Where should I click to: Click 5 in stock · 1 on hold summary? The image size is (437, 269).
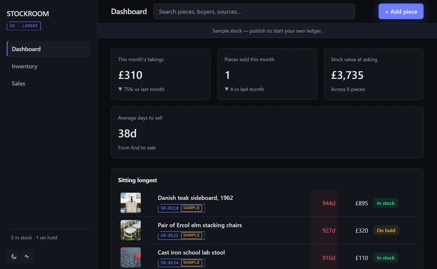(x=34, y=238)
